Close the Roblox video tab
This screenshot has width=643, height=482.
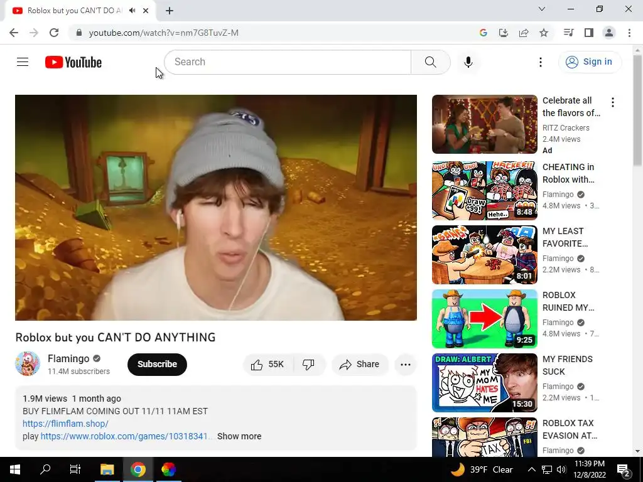146,11
